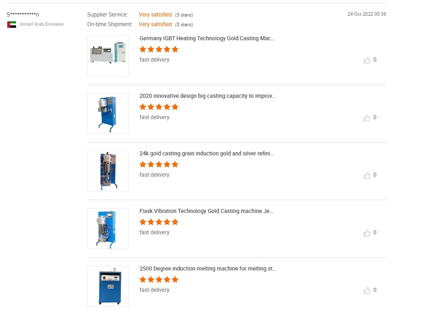
Task: View blue 2020 casting machine thumbnail
Action: point(108,114)
